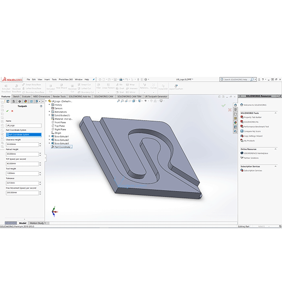The image size is (282, 305).
Task: Expand Boss-Extrude3 feature node
Action: (x=49, y=144)
